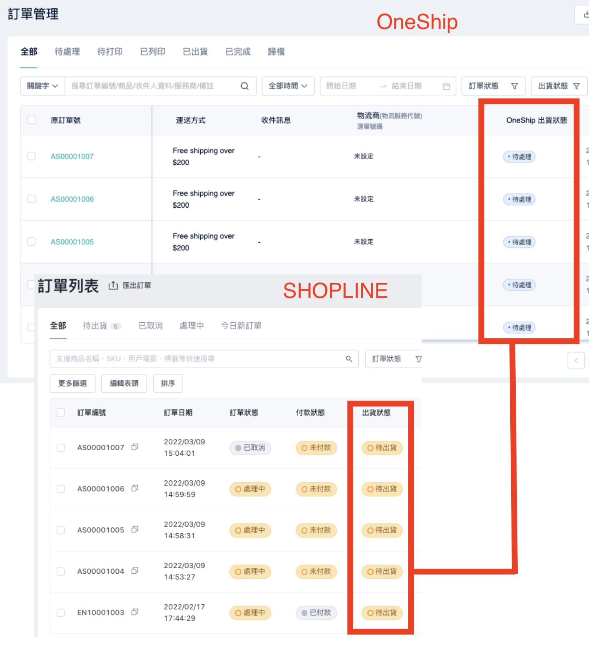
Task: Open the OneShip 出貨狀態 filter dropdown
Action: click(x=559, y=86)
